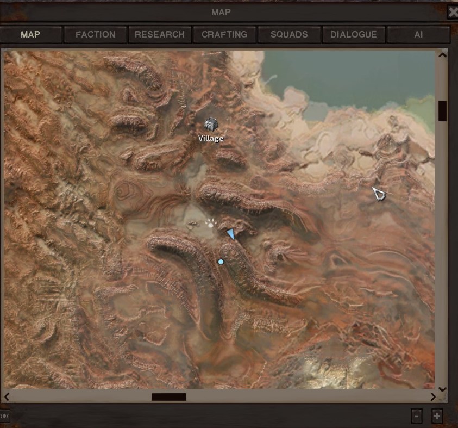Click the white paw print marker on the map

[211, 222]
